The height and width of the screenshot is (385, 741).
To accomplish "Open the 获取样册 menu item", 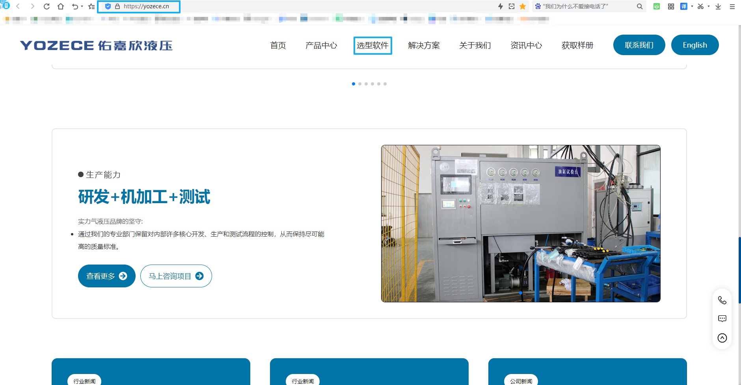I will pos(577,45).
